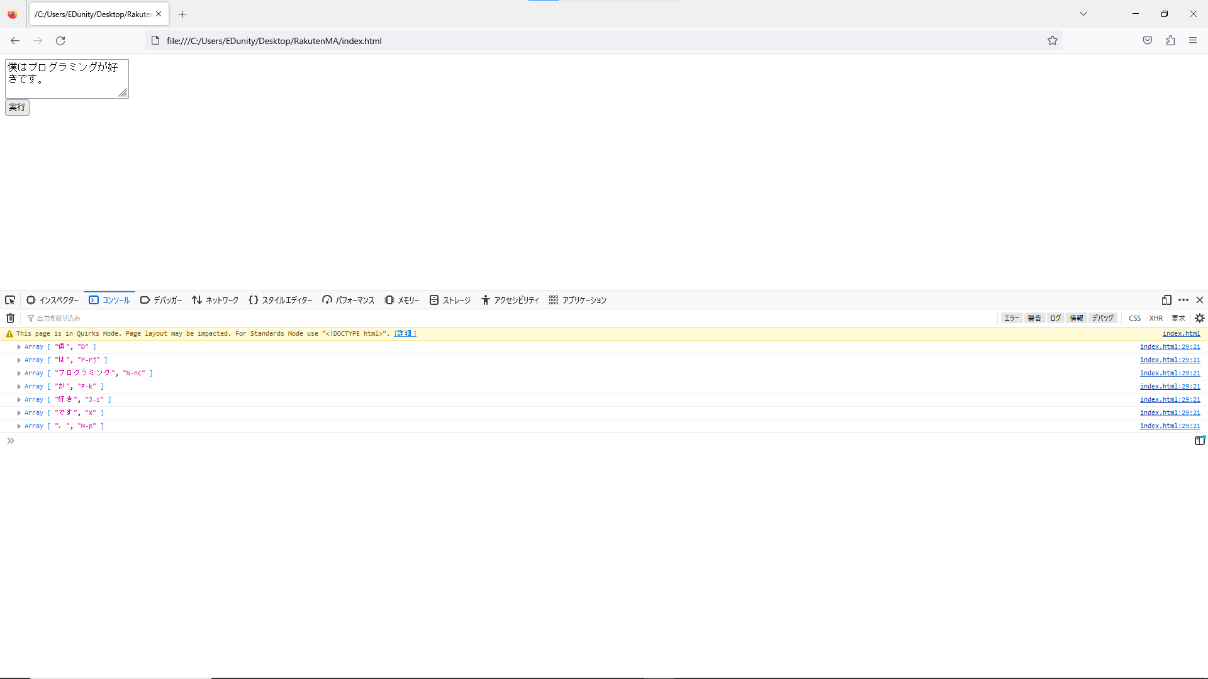Screen dimensions: 1208x679
Task: Expand the first Array entry for 僕
Action: [x=18, y=346]
